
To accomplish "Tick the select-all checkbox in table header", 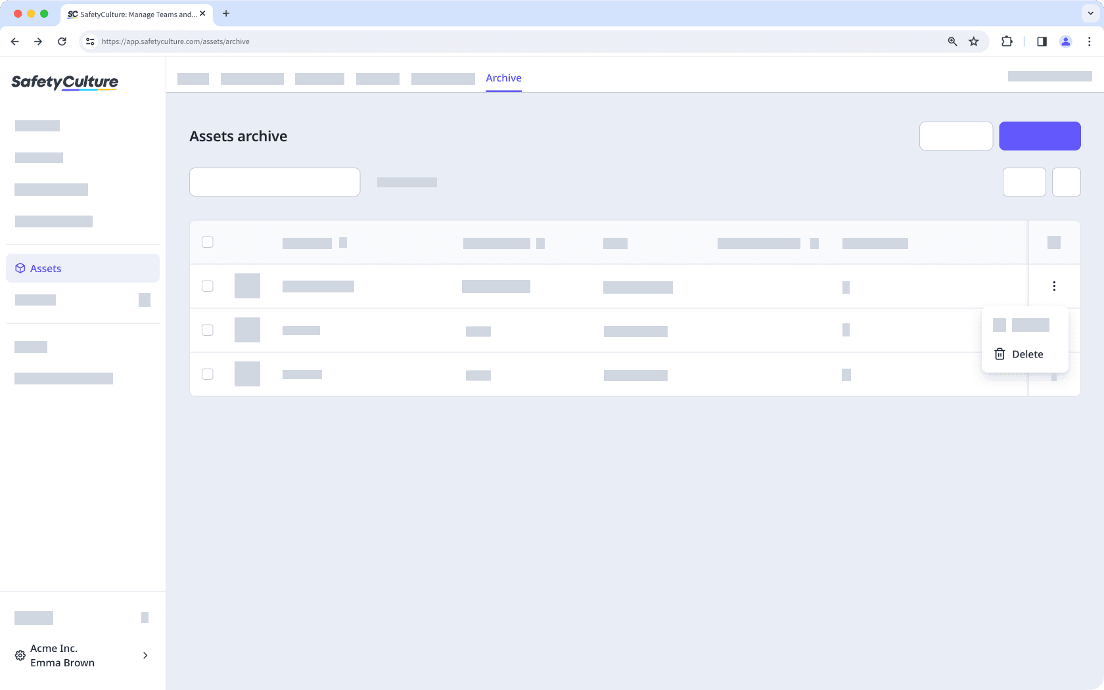I will click(x=208, y=242).
